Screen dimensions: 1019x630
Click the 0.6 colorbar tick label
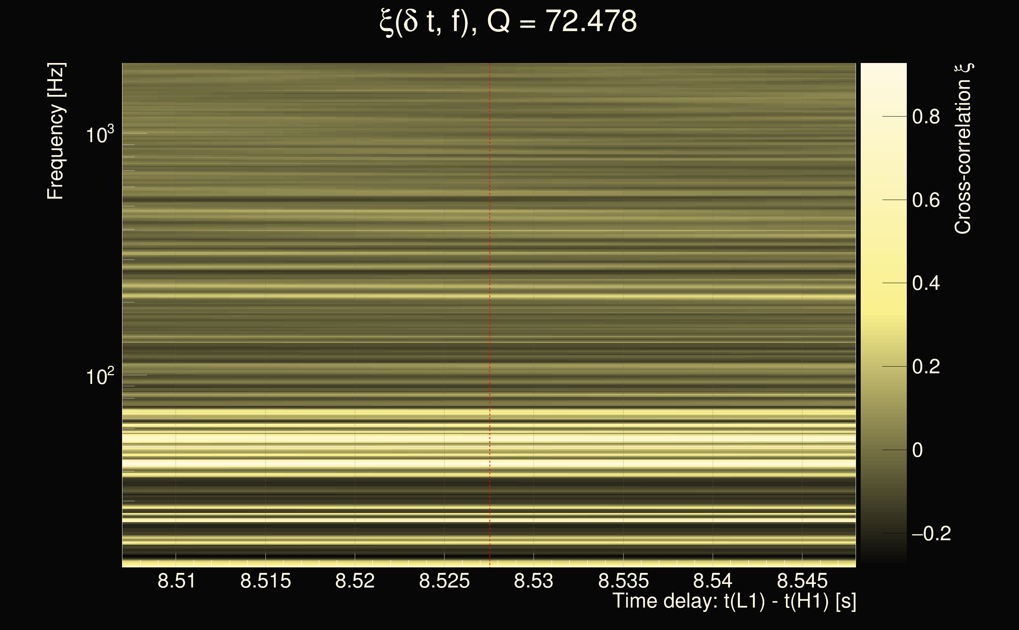pyautogui.click(x=926, y=200)
